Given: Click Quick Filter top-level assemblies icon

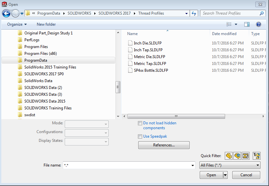Looking at the screenshot, I should click(257, 156).
